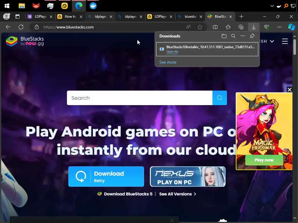The height and width of the screenshot is (223, 298).
Task: Add this page to favorites
Action: pos(200,27)
